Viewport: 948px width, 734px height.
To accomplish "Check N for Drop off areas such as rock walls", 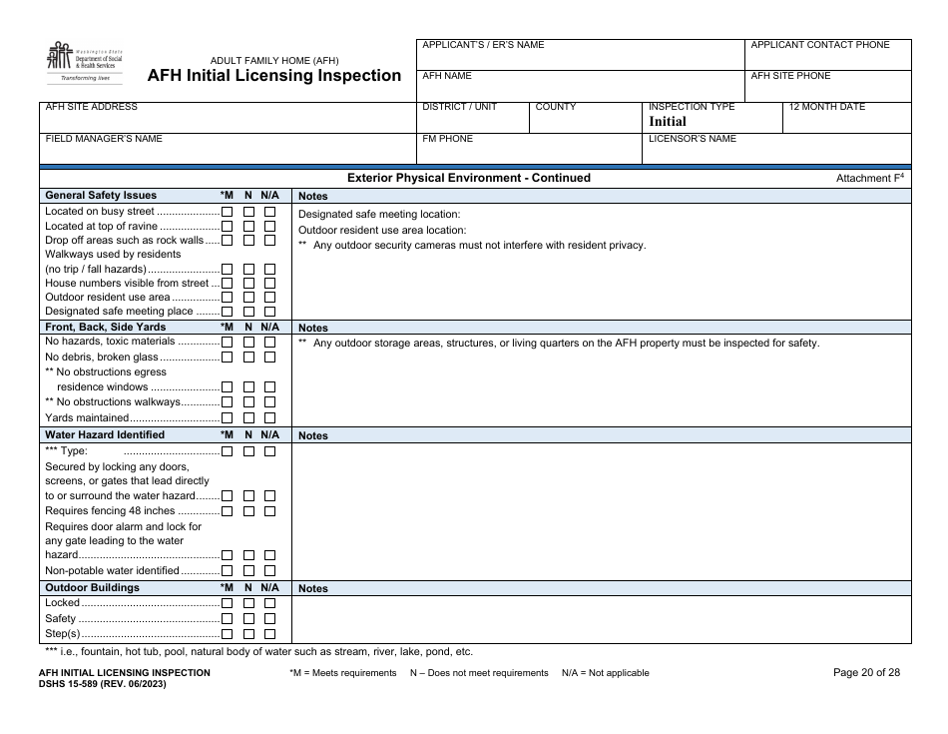I will (246, 240).
